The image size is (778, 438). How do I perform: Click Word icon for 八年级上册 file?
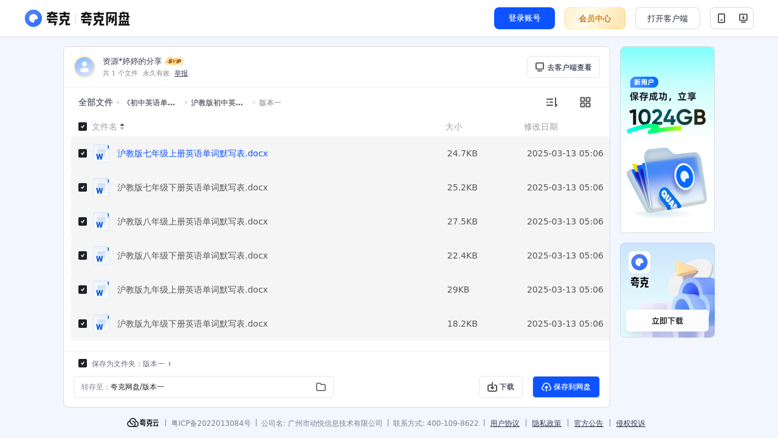102,221
